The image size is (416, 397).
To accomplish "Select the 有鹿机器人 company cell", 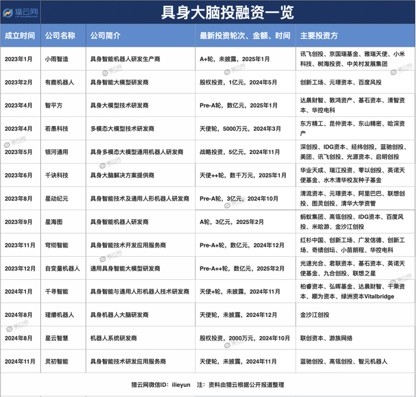I will pyautogui.click(x=63, y=82).
